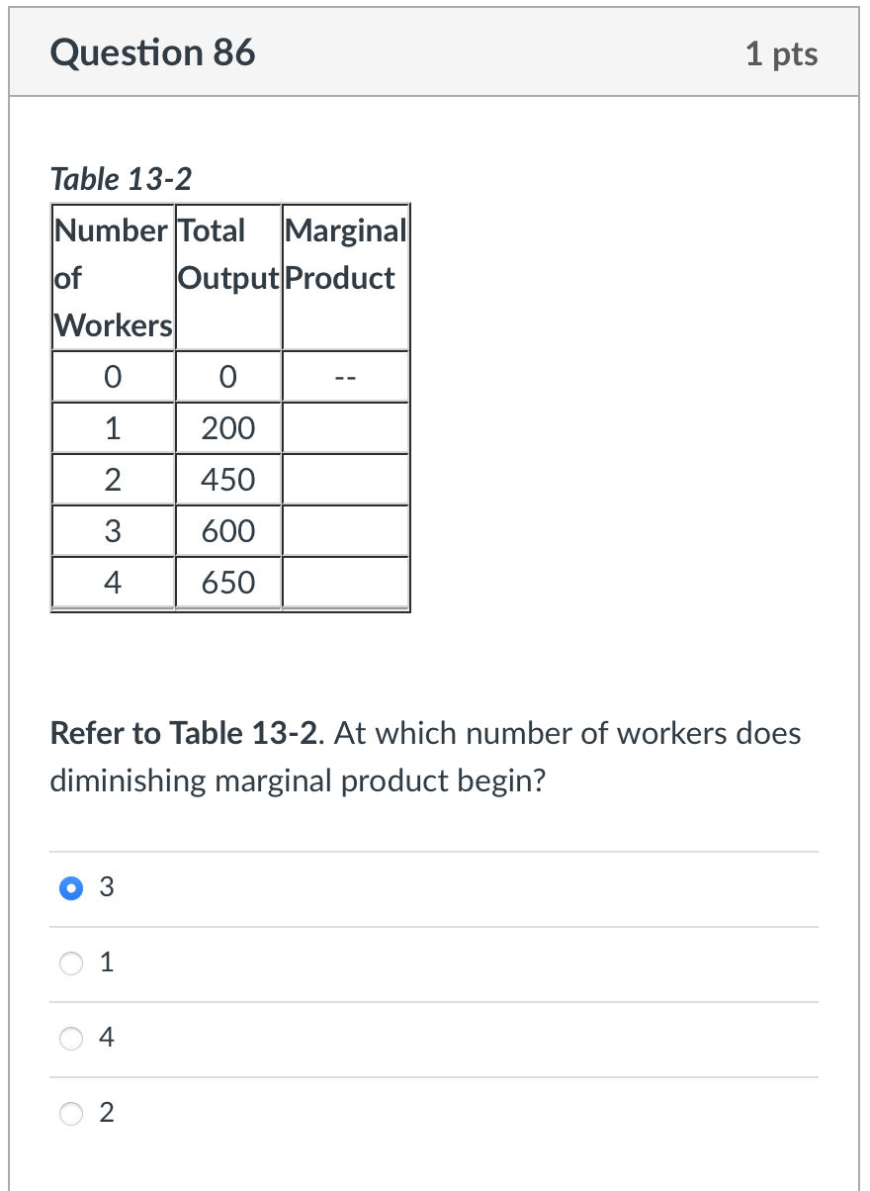Screen dimensions: 870x1191
Task: Choose answer option 1
Action: pyautogui.click(x=70, y=962)
